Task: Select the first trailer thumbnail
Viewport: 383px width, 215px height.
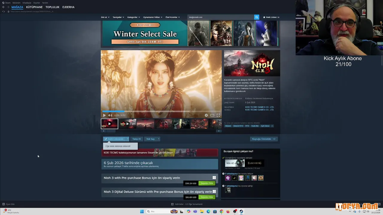Action: [x=110, y=124]
